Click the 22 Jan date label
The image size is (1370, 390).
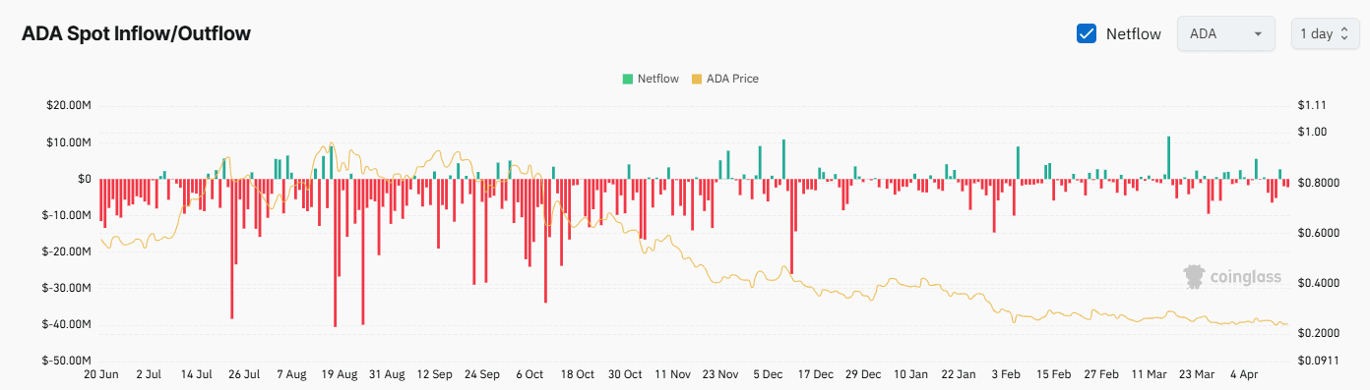point(959,374)
